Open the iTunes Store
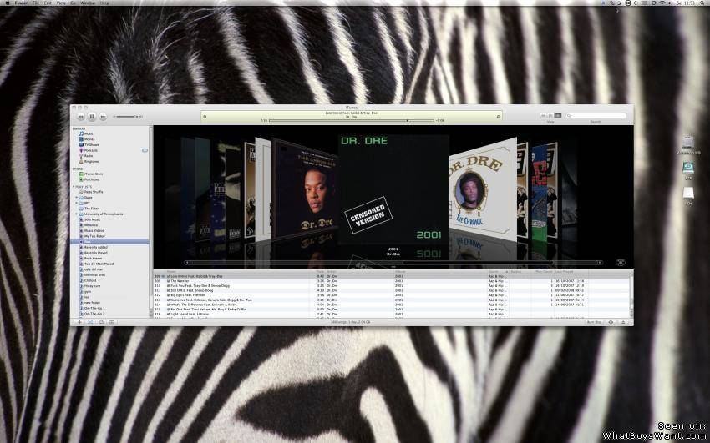The width and height of the screenshot is (710, 443). click(x=93, y=174)
